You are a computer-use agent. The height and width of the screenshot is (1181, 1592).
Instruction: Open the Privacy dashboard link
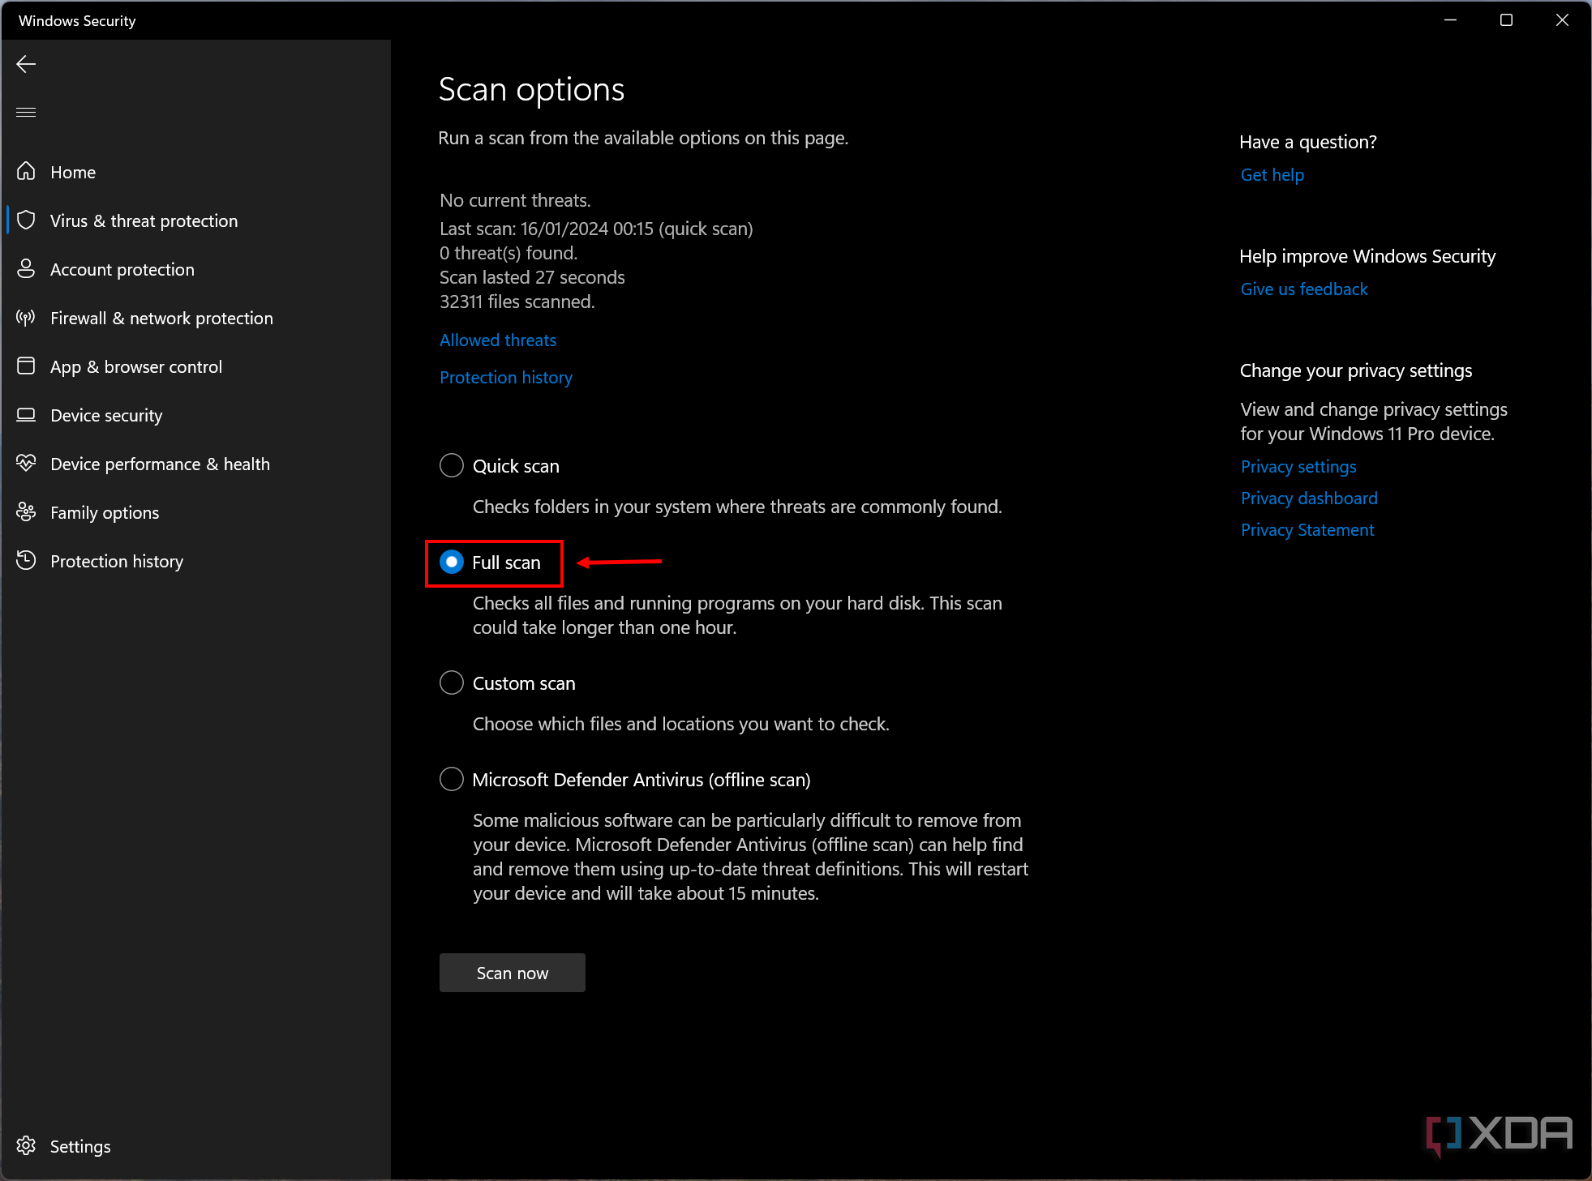(1309, 499)
